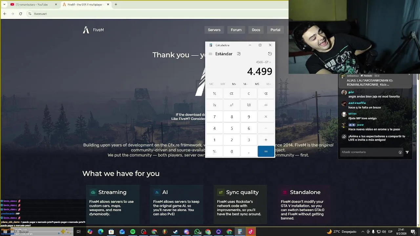Screen dimensions: 420x236
Task: Reload the fivem.net page
Action: coord(20,14)
